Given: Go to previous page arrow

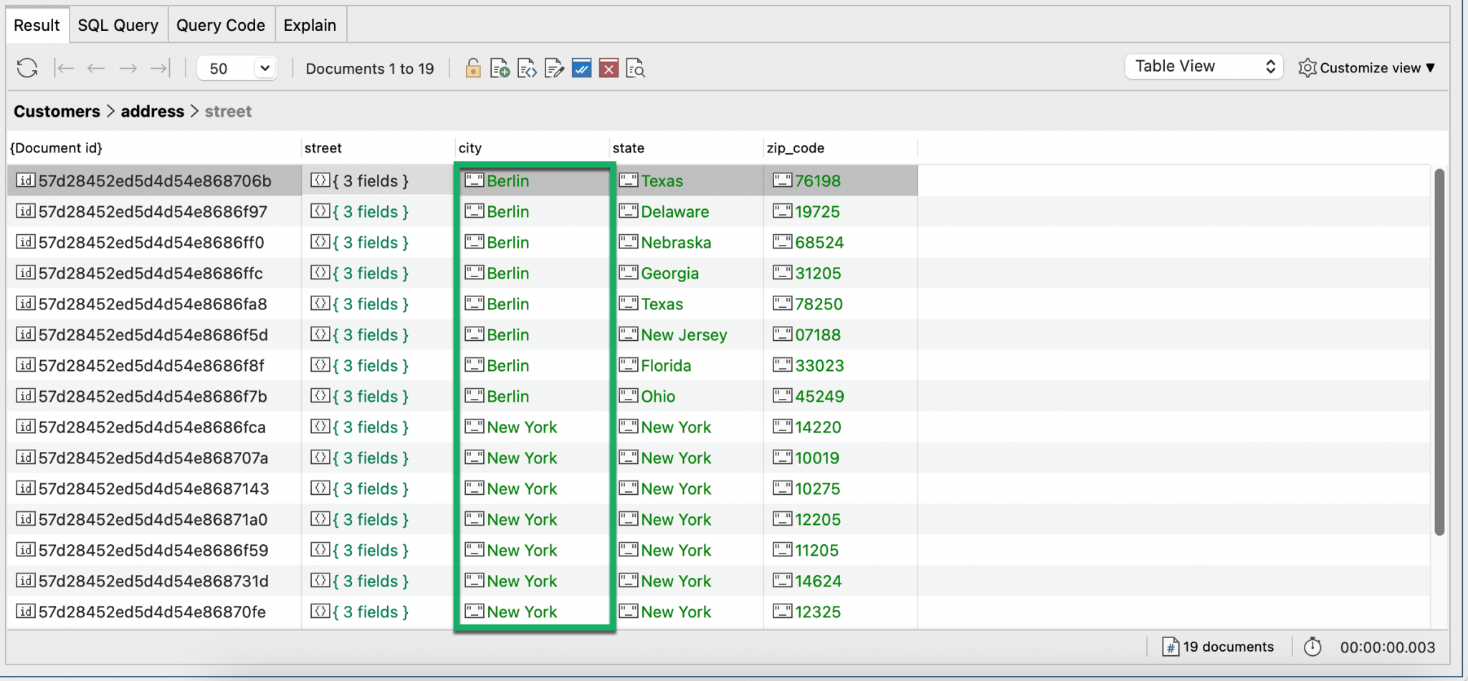Looking at the screenshot, I should point(96,68).
